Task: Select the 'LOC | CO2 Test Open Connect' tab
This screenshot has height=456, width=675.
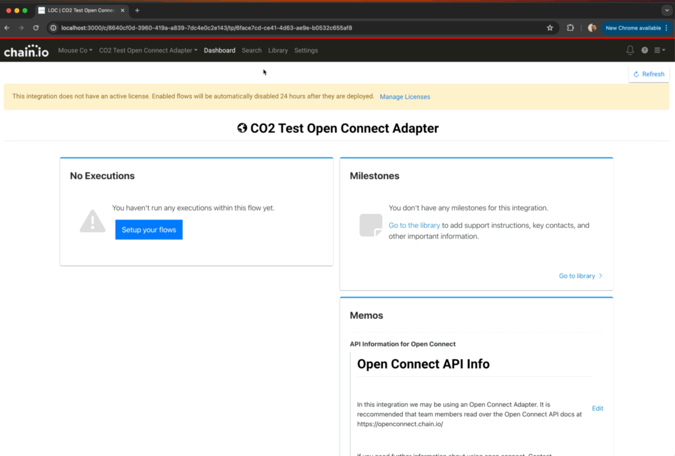Action: [x=81, y=10]
